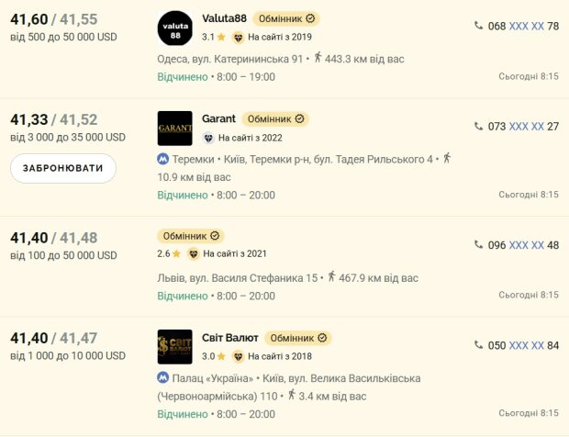The width and height of the screenshot is (569, 437).
Task: Open the Світ Валют name link
Action: [229, 337]
